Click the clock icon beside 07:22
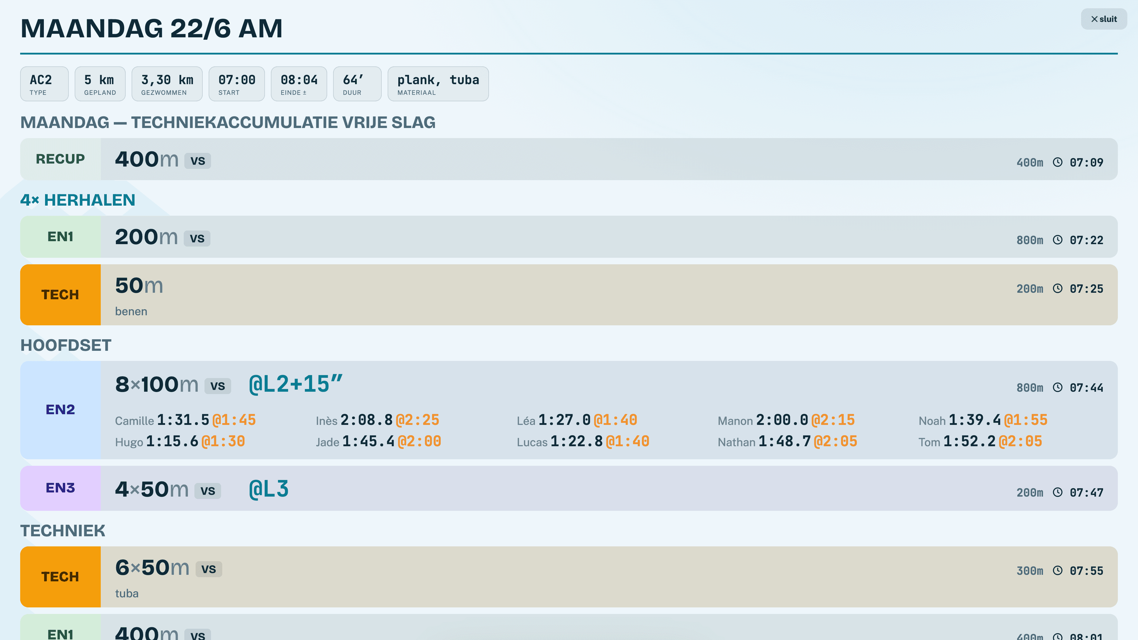 1058,240
